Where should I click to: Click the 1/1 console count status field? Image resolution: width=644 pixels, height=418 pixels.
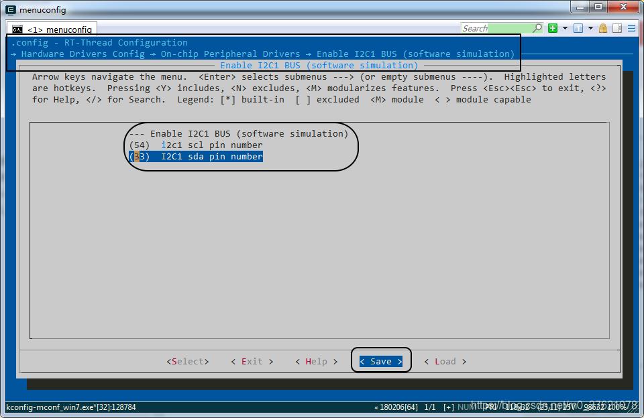429,407
